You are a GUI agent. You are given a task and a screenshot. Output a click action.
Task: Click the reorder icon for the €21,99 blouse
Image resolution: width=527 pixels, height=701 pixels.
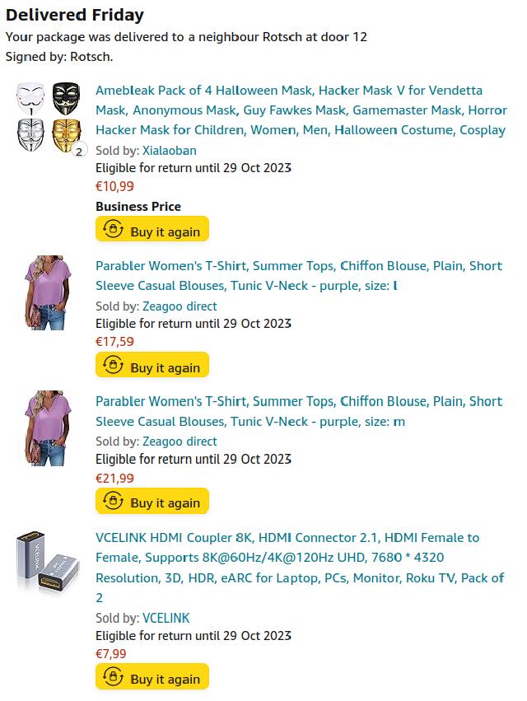tap(113, 501)
